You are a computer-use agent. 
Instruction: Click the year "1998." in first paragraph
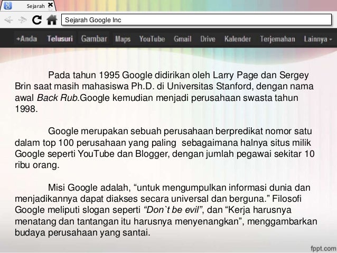(26, 109)
